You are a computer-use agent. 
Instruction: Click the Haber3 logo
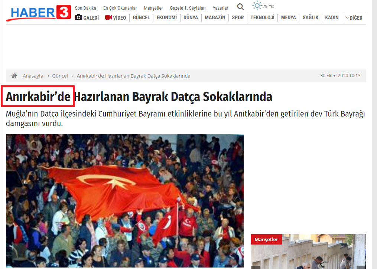tap(38, 13)
